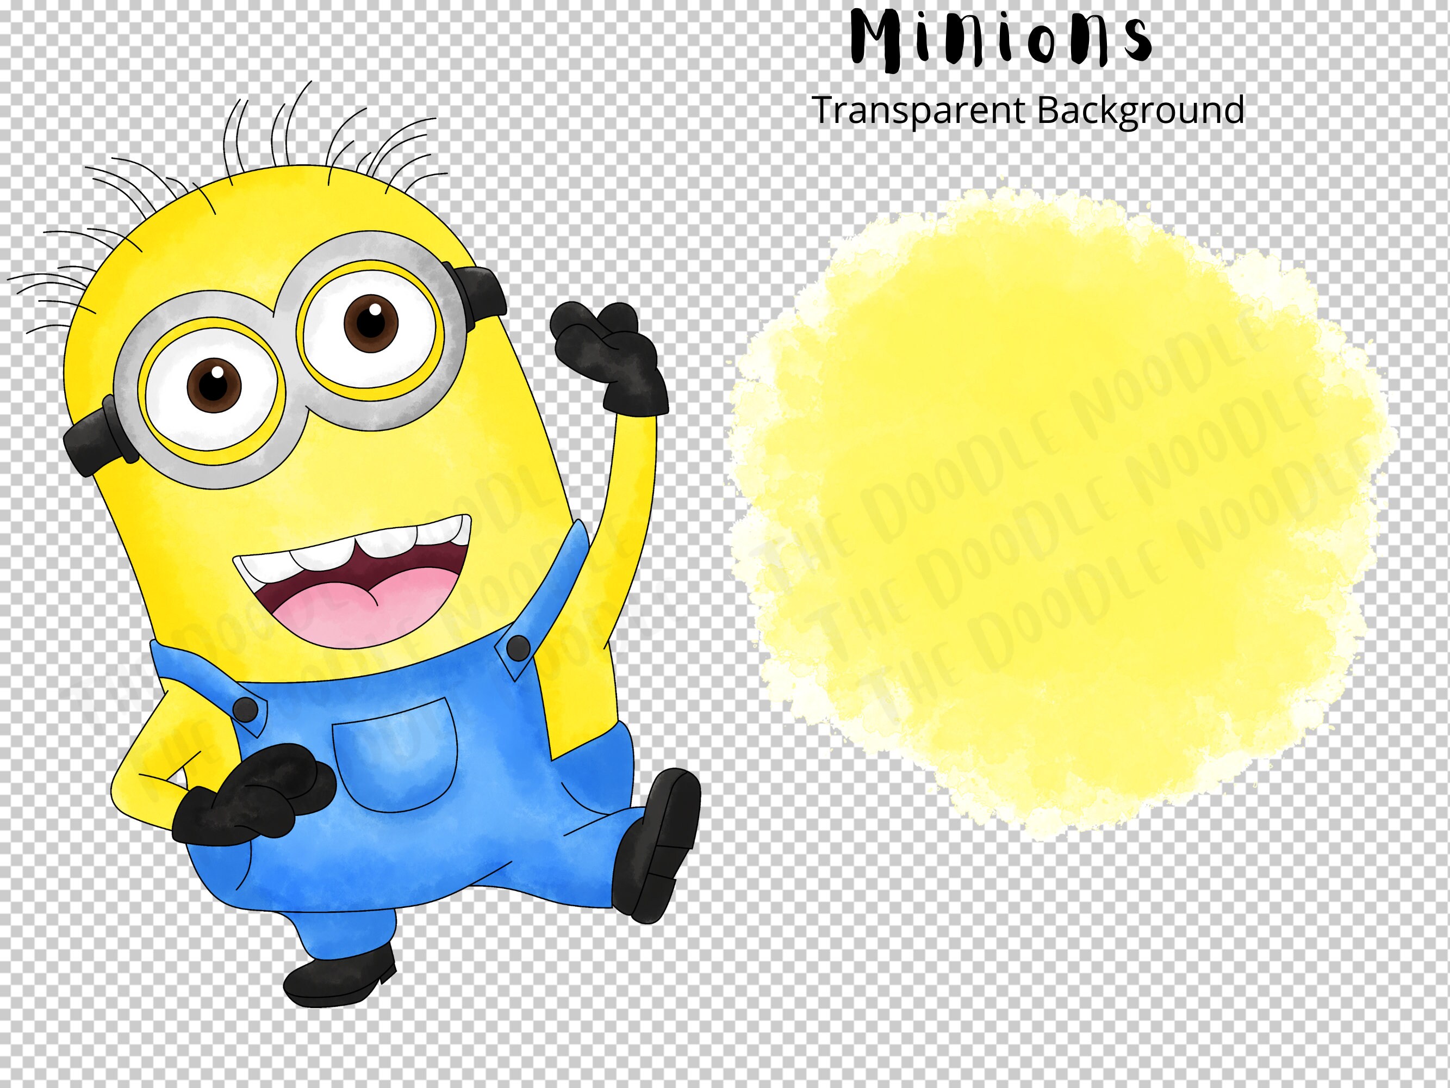The height and width of the screenshot is (1088, 1450).
Task: Select the "Transparent Background" caption
Action: point(1028,111)
